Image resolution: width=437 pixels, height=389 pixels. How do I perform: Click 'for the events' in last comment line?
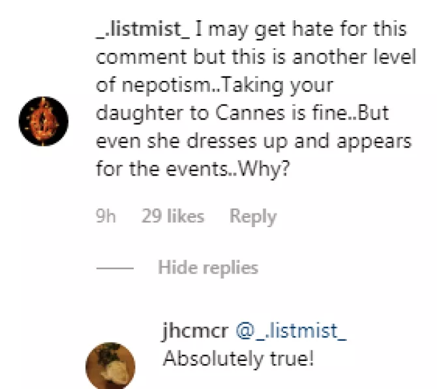(x=162, y=169)
